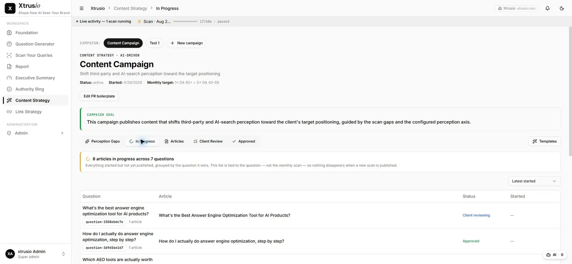Click the Link Strategy chain icon
The width and height of the screenshot is (572, 264).
9,112
